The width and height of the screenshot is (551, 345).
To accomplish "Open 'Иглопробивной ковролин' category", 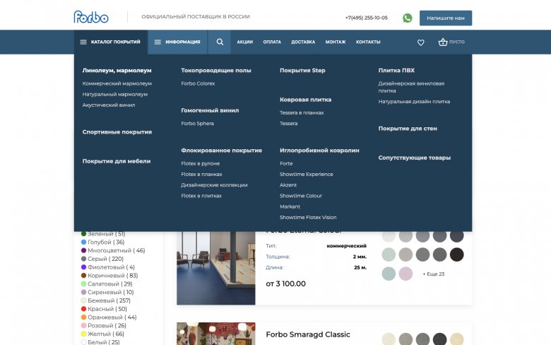I will pos(319,150).
